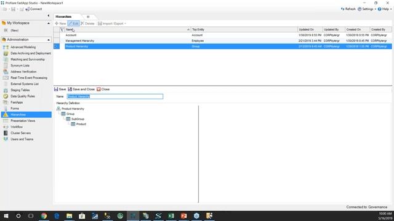Click the hierarchy Name input field

115,96
